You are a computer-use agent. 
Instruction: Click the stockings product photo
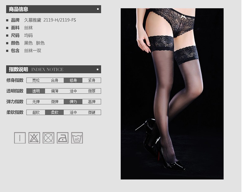[172, 94]
